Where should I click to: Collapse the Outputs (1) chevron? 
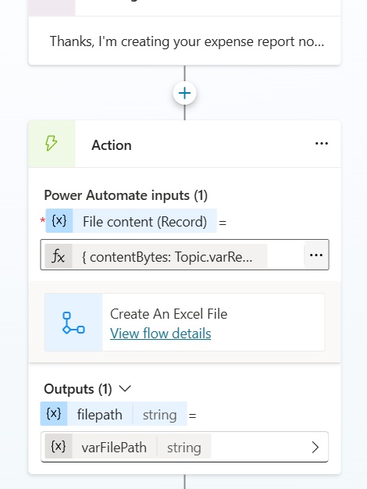(x=126, y=388)
